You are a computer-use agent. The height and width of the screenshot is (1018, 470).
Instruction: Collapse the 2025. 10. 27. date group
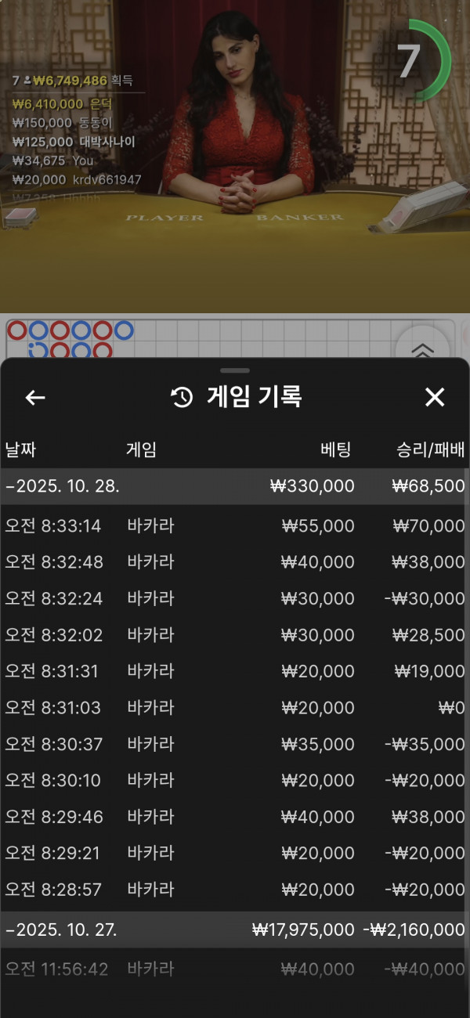point(61,930)
